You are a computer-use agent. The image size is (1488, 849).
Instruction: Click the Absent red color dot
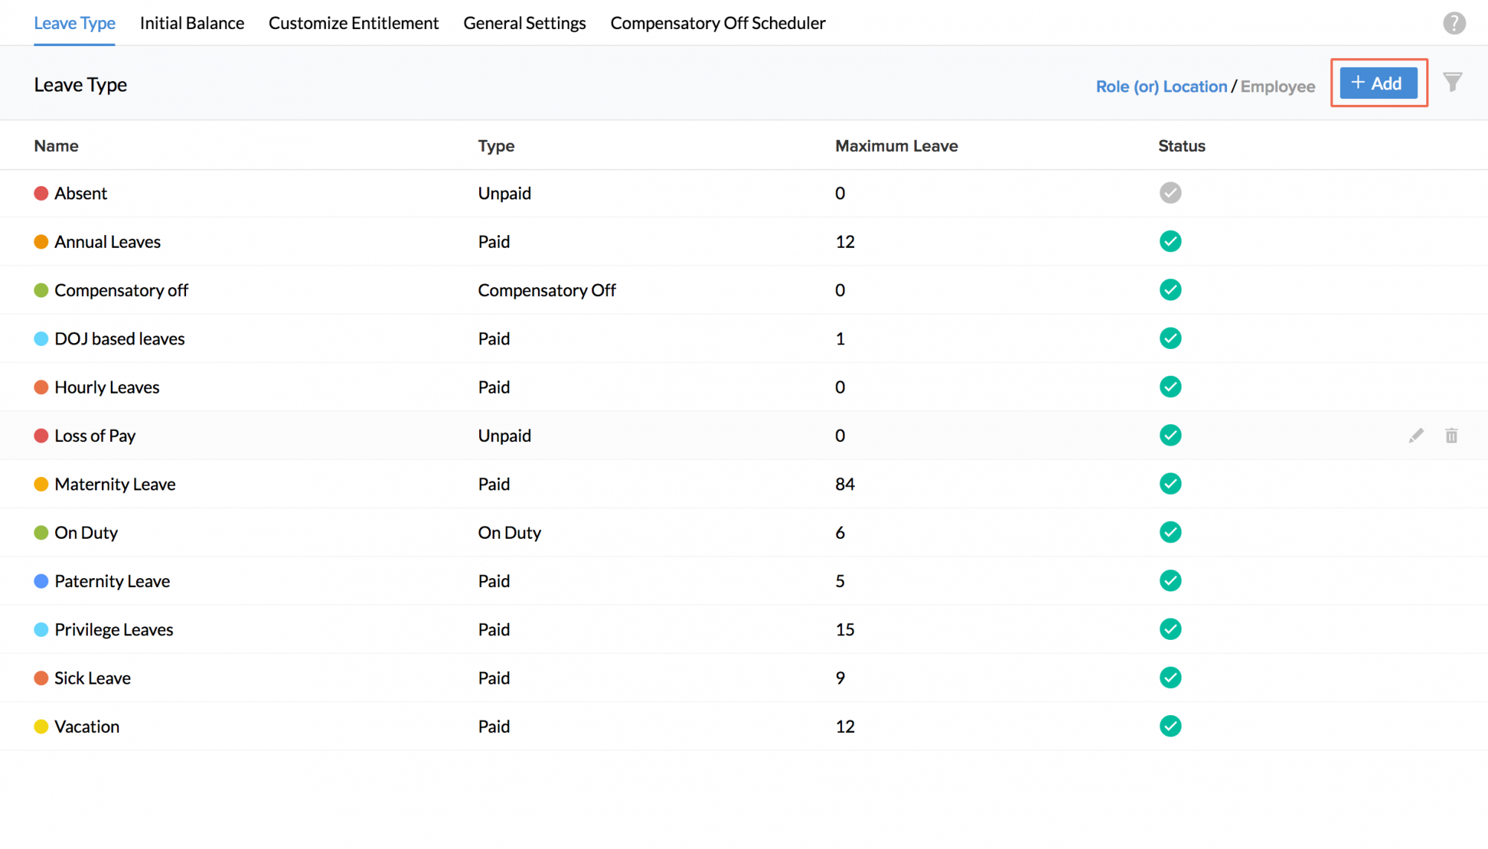[42, 193]
